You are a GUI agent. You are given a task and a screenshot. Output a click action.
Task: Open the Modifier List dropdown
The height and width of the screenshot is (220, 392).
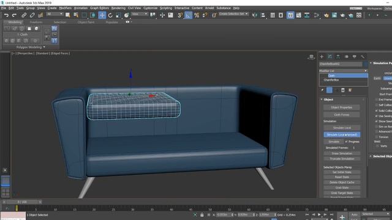(343, 71)
